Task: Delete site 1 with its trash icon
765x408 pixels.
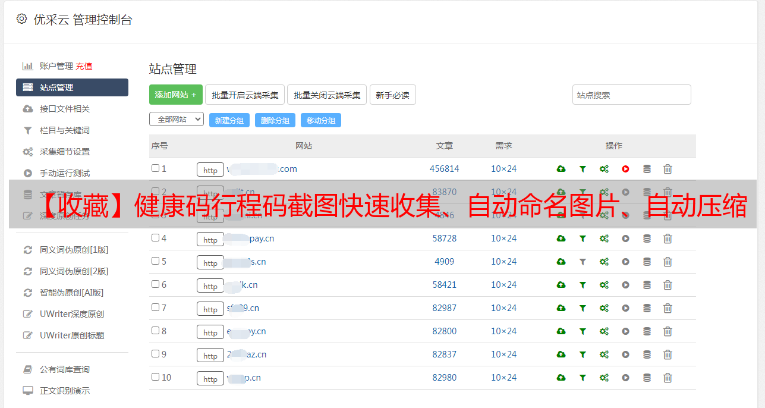Action: 668,169
